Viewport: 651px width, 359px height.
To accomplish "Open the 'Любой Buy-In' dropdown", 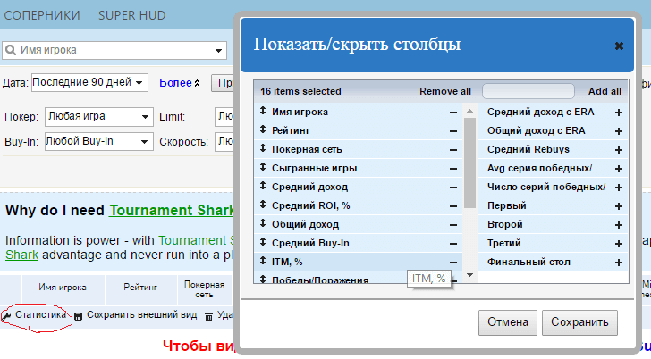I will coord(97,141).
